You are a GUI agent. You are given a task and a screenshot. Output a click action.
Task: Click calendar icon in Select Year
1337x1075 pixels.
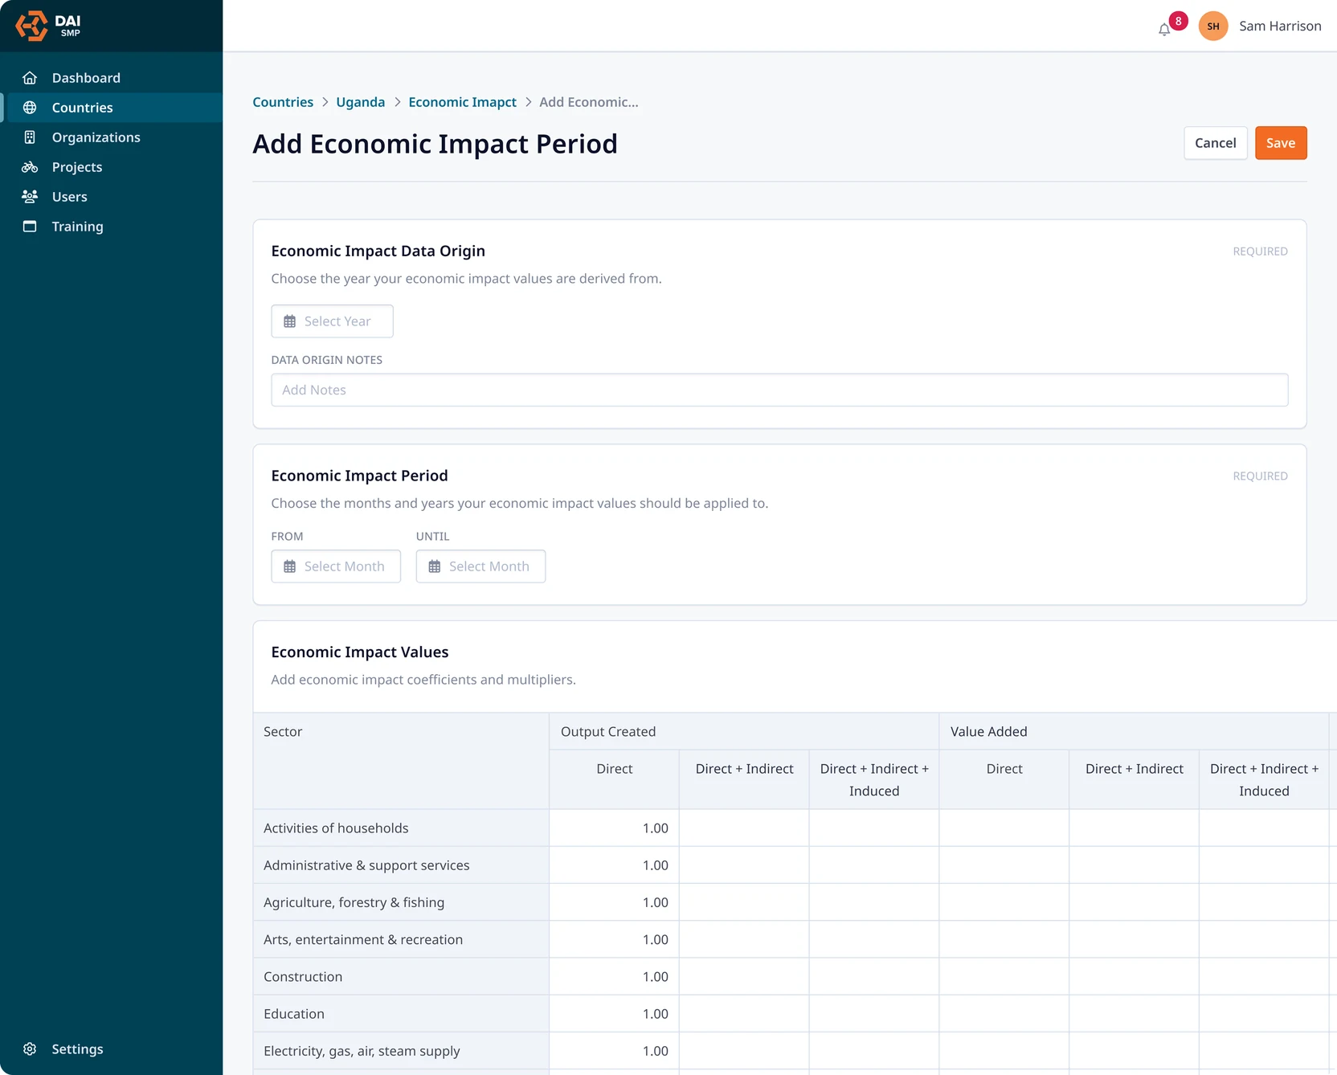tap(290, 321)
